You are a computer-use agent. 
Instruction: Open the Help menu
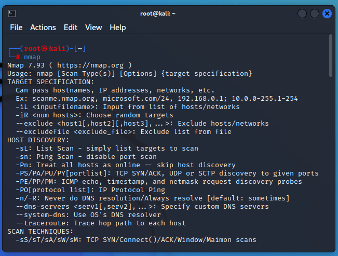coord(118,28)
